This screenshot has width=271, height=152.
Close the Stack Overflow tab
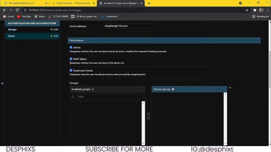click(94, 3)
